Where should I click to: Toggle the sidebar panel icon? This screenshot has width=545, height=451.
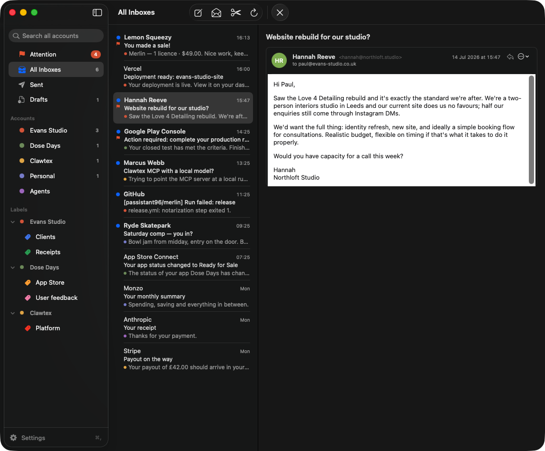tap(97, 12)
